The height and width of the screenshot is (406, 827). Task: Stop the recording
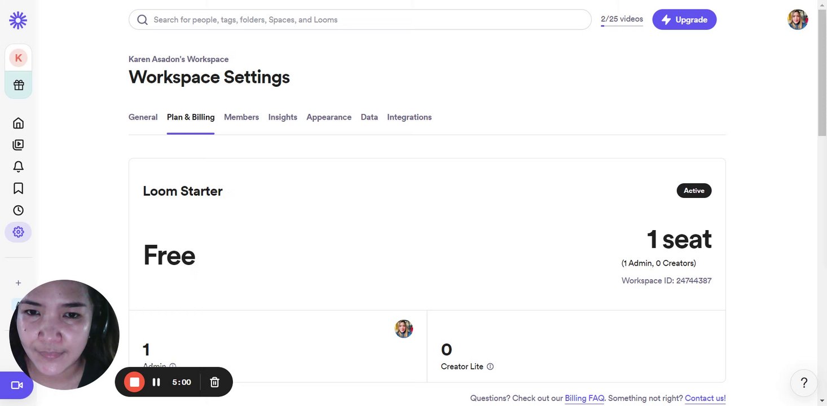pos(134,382)
